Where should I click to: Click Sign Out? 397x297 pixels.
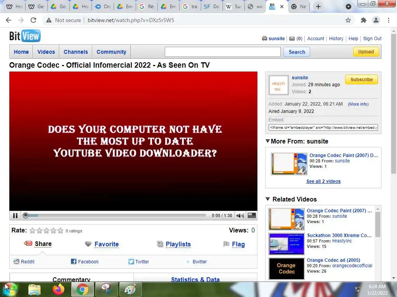pos(372,38)
